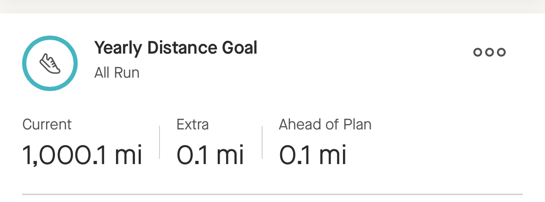Click the gray strip above the goal card
This screenshot has height=202, width=545.
272,6
